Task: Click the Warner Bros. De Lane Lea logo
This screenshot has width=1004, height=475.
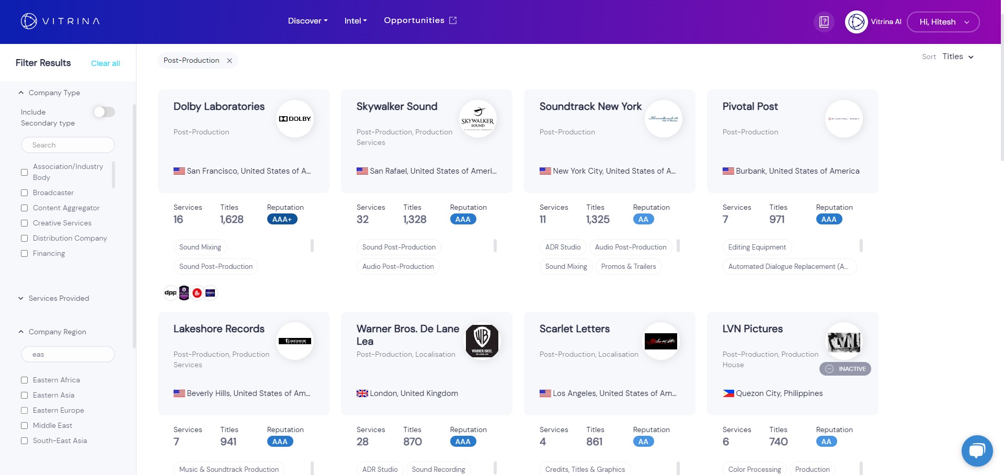Action: 482,341
